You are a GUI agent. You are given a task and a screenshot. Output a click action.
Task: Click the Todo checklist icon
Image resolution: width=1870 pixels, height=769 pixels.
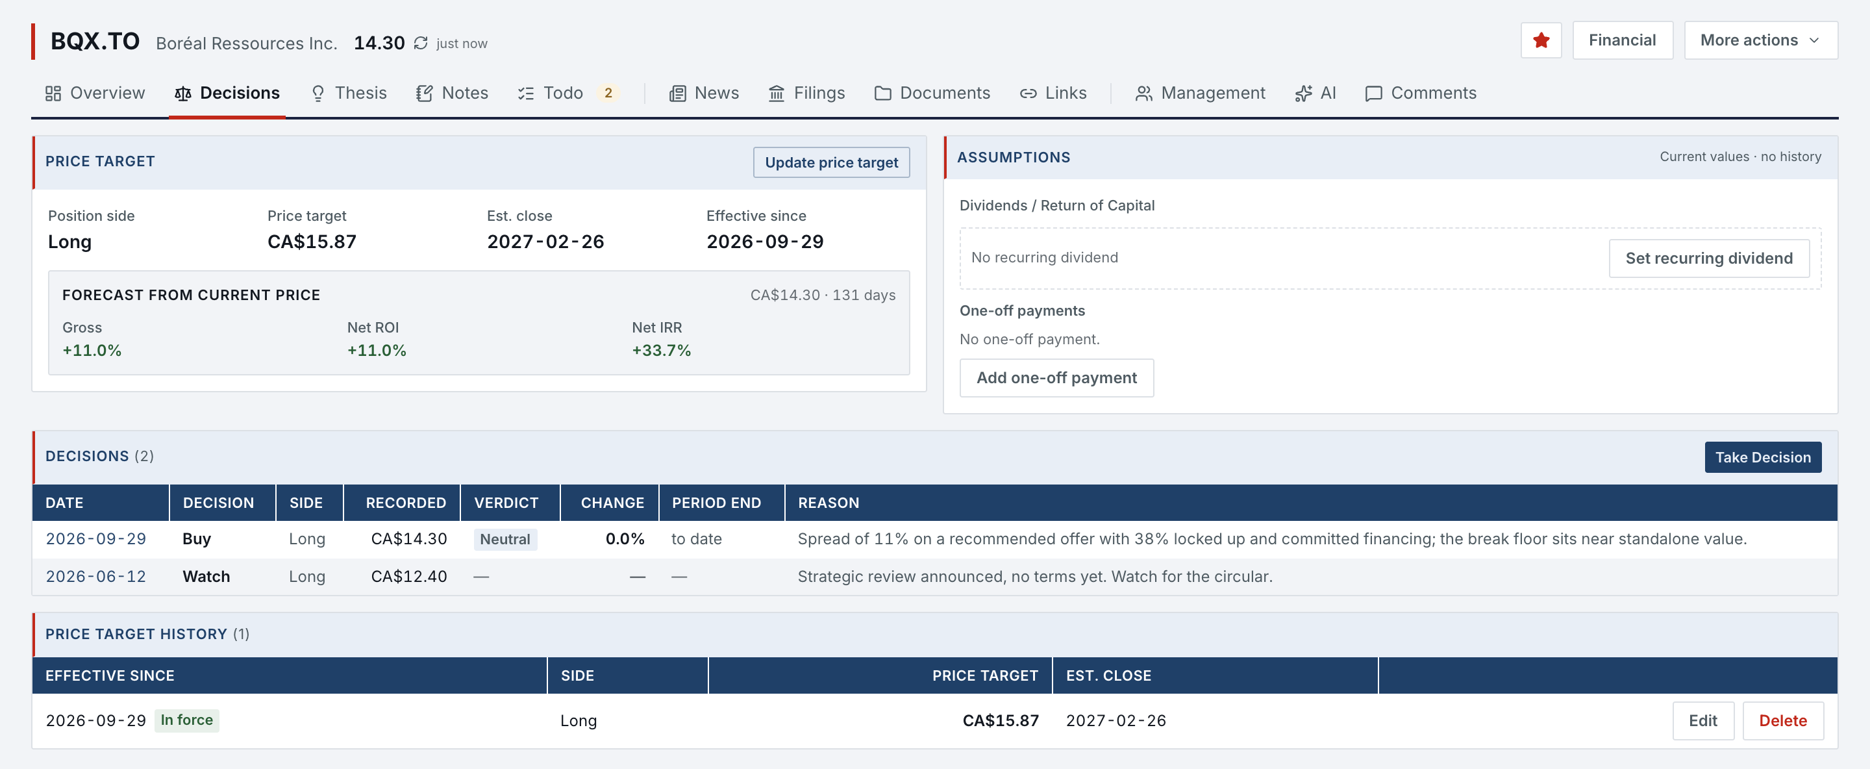pyautogui.click(x=527, y=94)
